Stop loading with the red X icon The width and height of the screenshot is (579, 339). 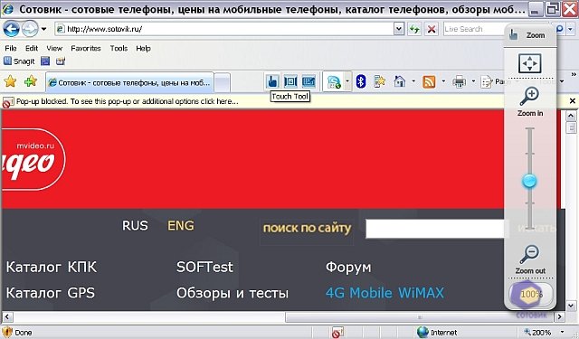click(x=431, y=29)
